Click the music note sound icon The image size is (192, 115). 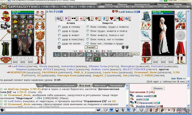pos(134,110)
